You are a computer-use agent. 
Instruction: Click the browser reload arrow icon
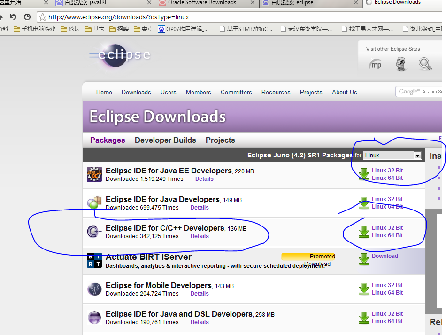(13, 17)
